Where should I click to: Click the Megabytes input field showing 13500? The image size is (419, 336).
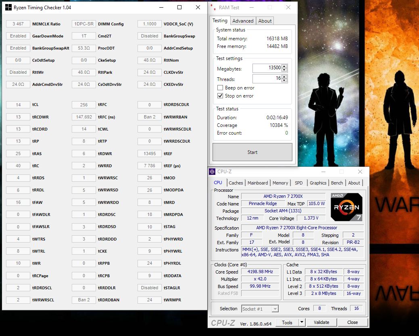coord(267,68)
